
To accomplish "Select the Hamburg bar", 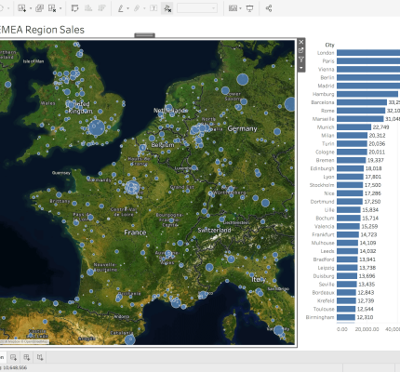I will [x=367, y=94].
